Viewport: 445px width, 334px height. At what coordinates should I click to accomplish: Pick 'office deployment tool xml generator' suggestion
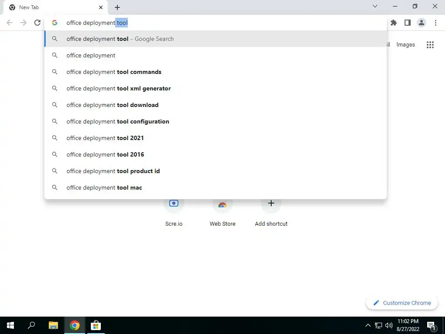[216, 88]
